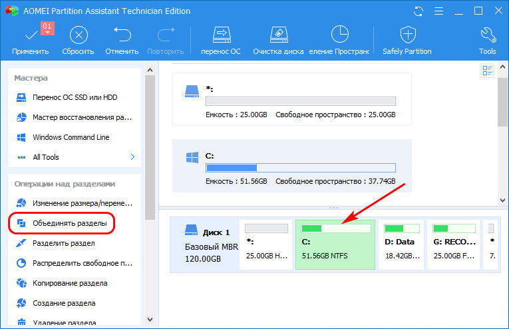Select the cut-off last * partition block
This screenshot has height=329, width=509.
pos(491,244)
